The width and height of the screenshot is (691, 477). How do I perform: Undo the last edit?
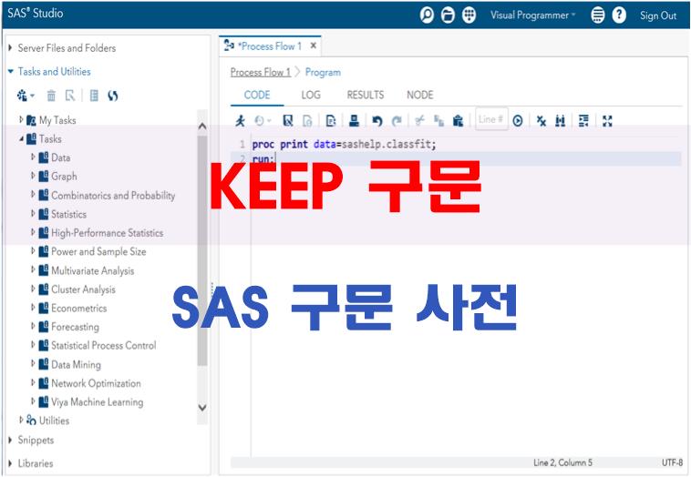click(x=376, y=121)
